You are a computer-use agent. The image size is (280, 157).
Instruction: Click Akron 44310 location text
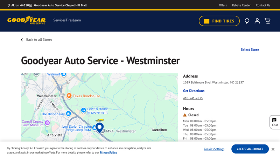pyautogui.click(x=20, y=5)
